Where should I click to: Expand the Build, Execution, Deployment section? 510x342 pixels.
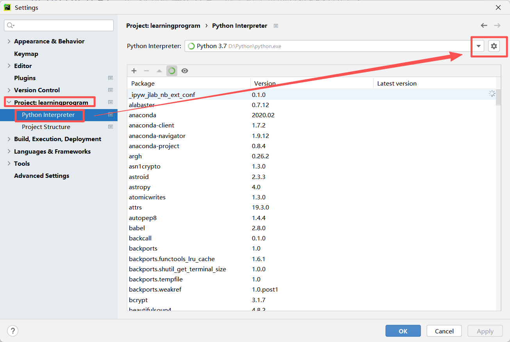click(9, 139)
